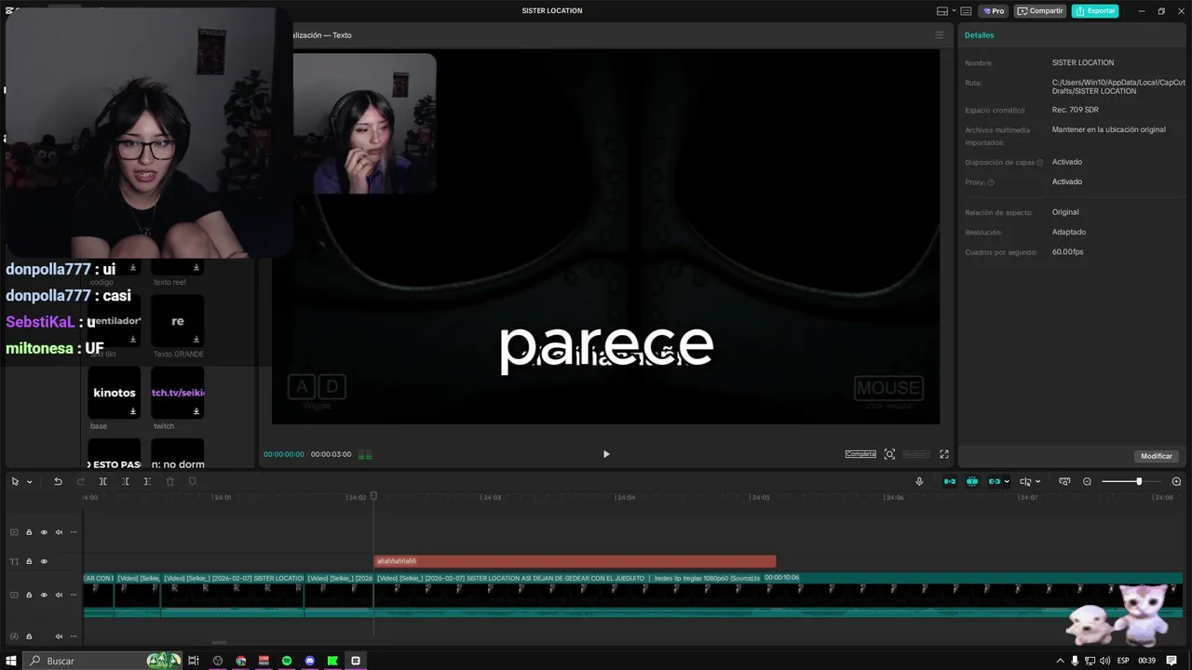Select the Detalles tab
The image size is (1192, 670).
979,35
